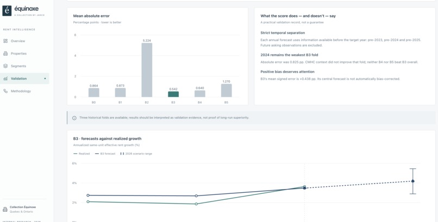
Task: Toggle the Realized legend entry
Action: pos(82,154)
